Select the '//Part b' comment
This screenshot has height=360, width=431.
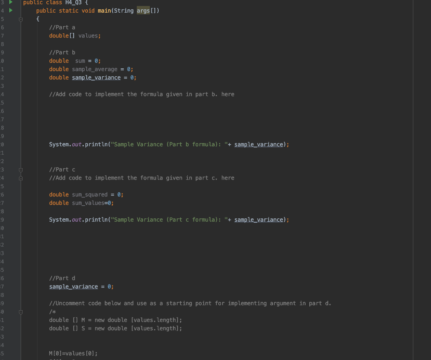point(62,52)
